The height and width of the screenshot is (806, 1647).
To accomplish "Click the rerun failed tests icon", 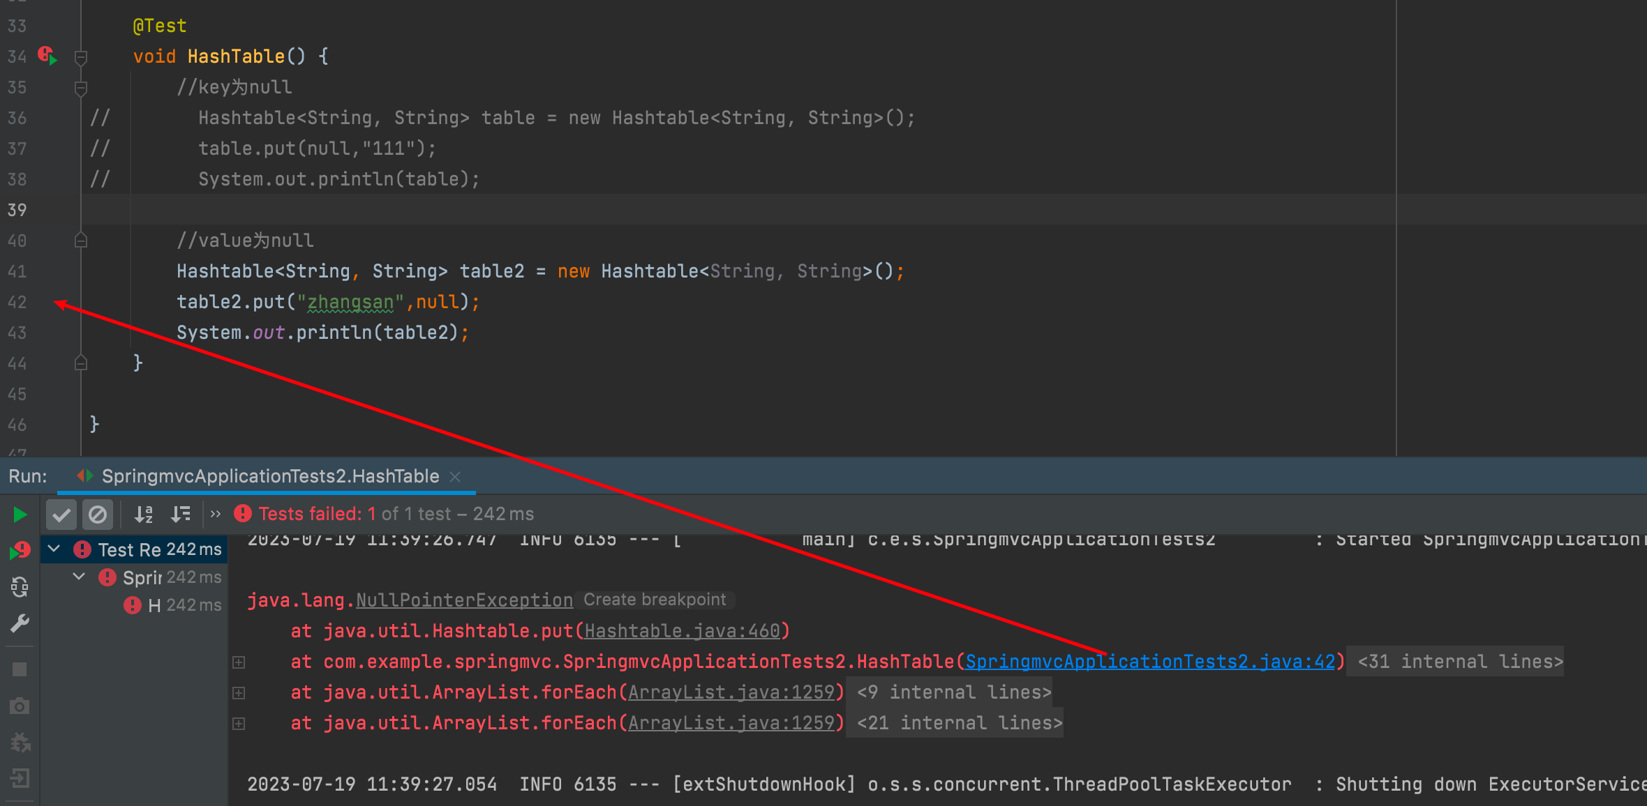I will pos(19,549).
